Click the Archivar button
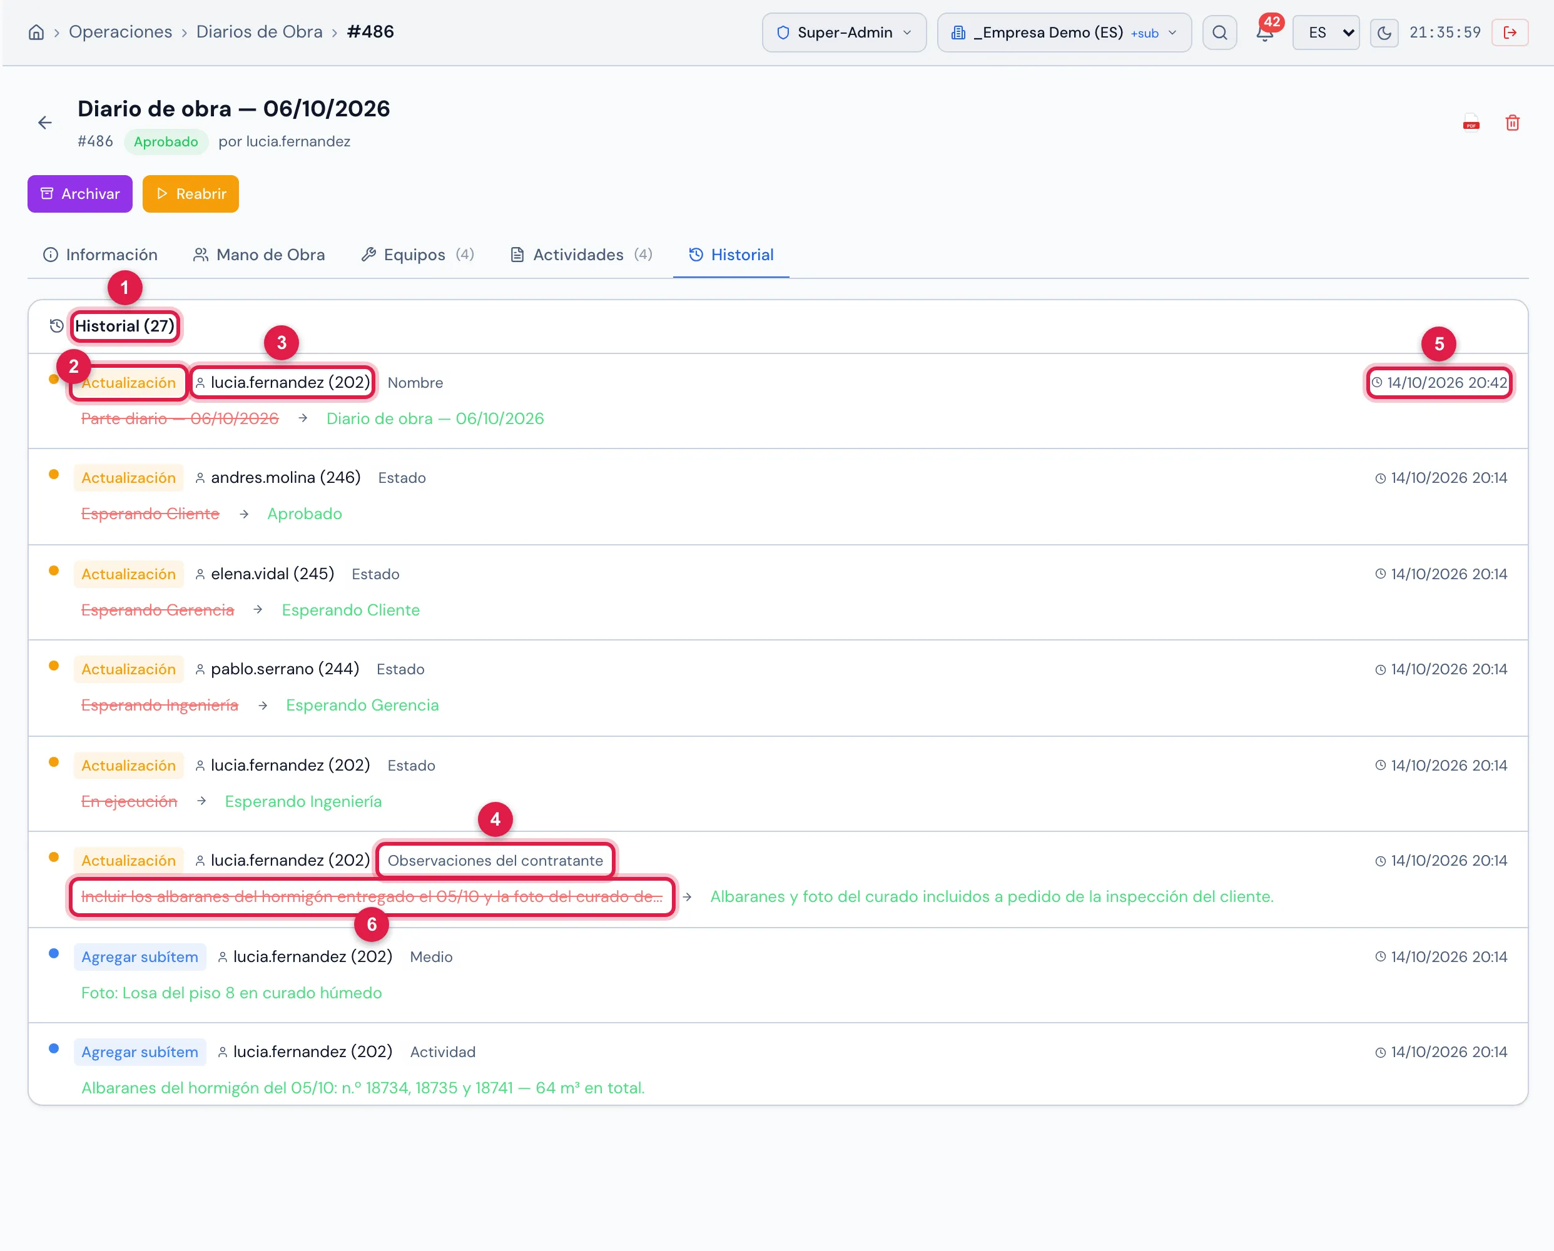The image size is (1554, 1251). (80, 194)
